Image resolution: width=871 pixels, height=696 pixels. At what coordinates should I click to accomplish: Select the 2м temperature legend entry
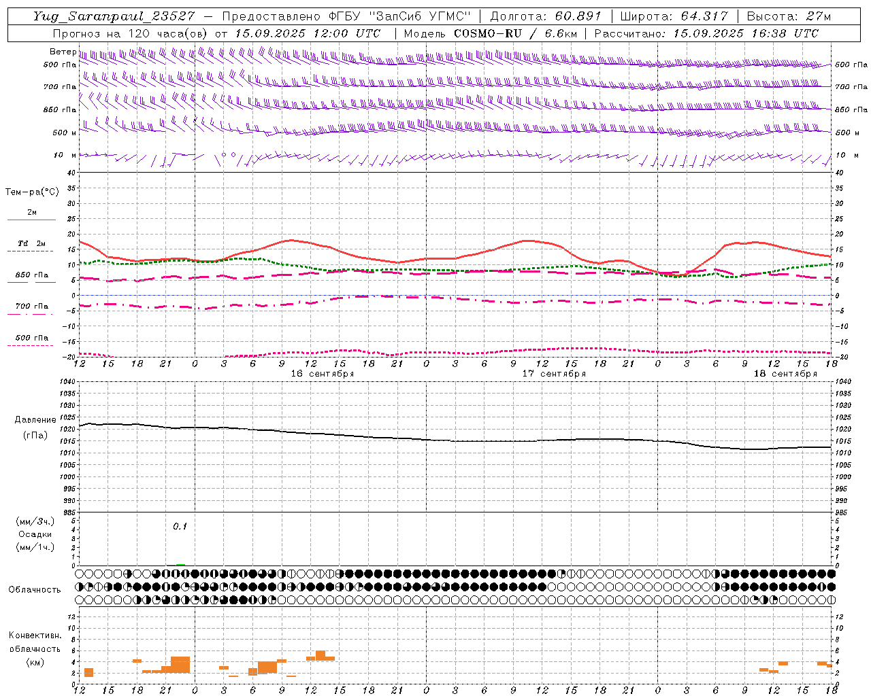tap(32, 213)
